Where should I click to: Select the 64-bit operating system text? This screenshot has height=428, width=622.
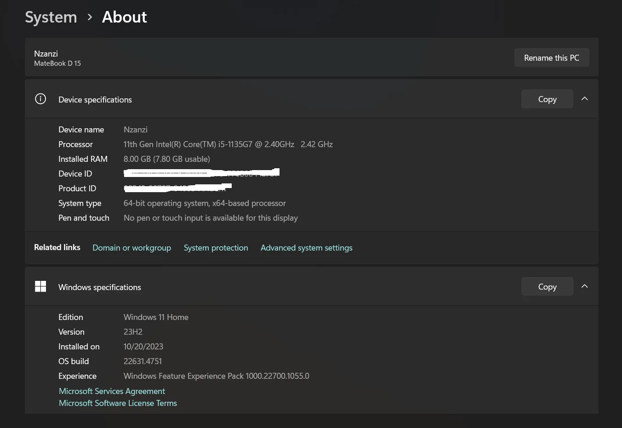click(x=205, y=203)
